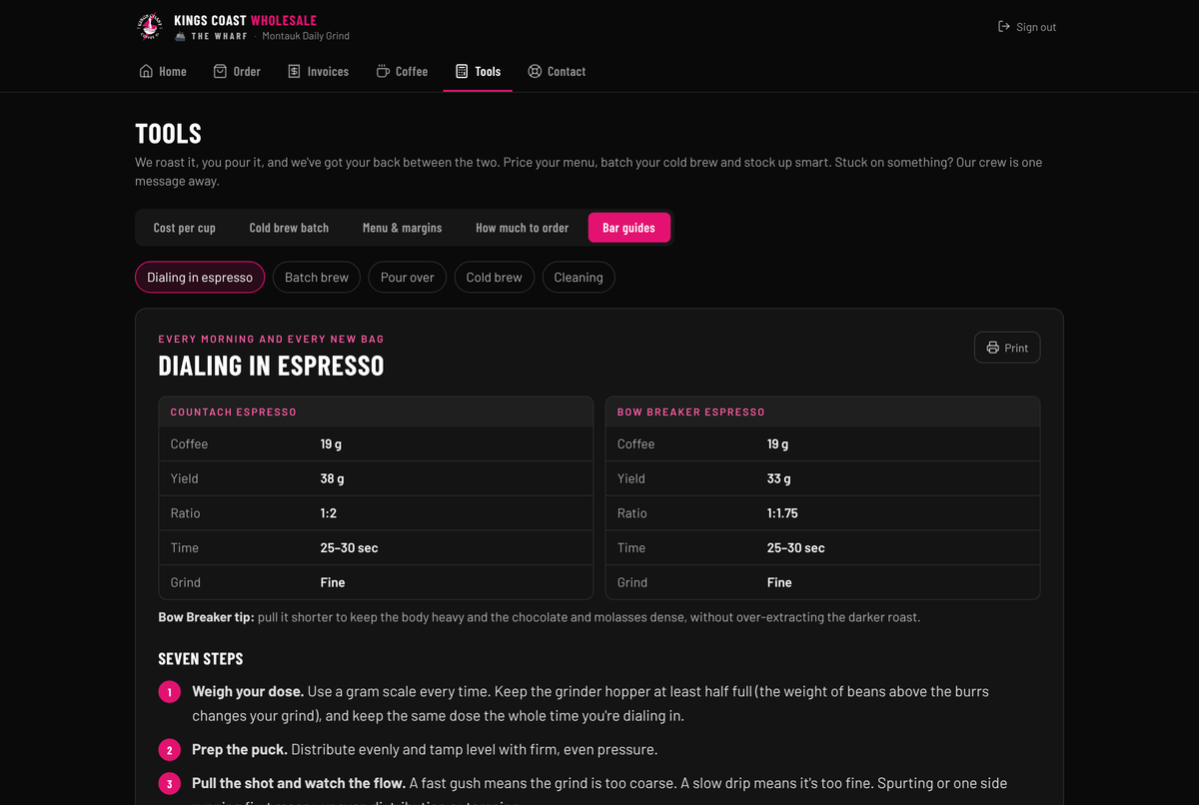Image resolution: width=1199 pixels, height=805 pixels.
Task: Click the Bow Breaker tip label
Action: coord(206,617)
